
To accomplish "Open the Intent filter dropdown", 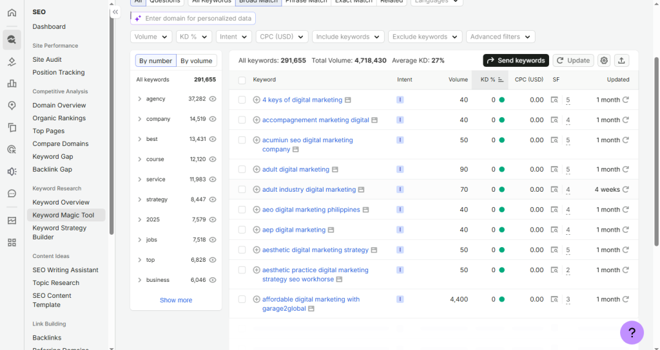I will tap(233, 37).
